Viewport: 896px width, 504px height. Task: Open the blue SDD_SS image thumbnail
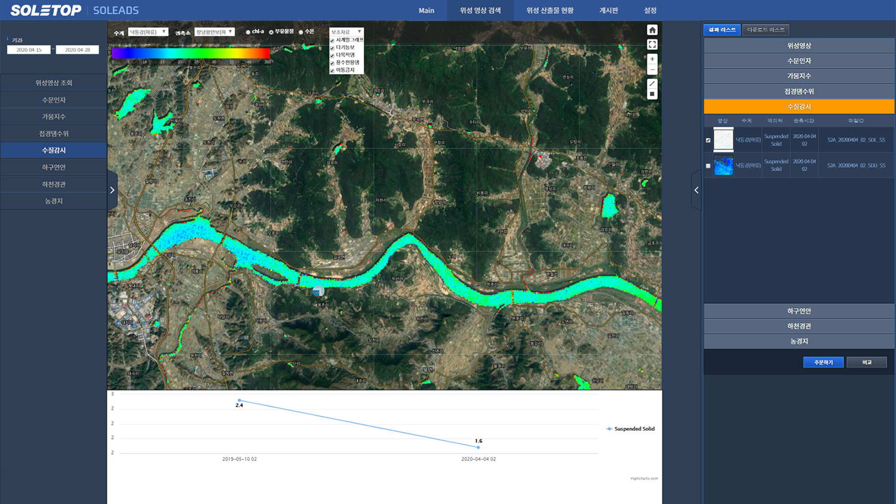click(723, 165)
